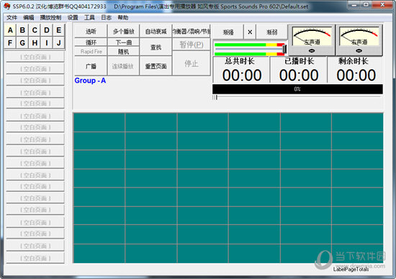The height and width of the screenshot is (279, 396).
Task: Click the SSP app icon in title bar
Action: click(x=7, y=6)
